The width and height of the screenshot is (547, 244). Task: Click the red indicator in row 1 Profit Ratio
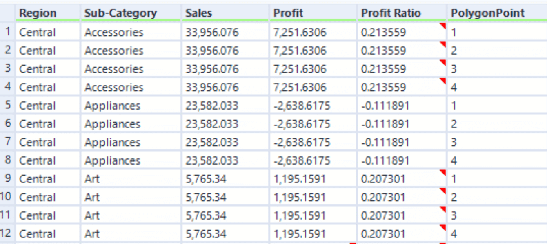coord(442,26)
